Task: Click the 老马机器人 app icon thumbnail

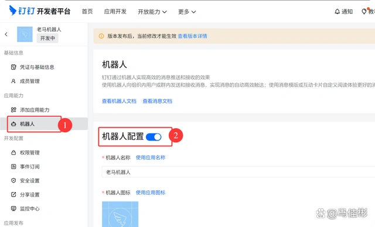Action: (x=25, y=35)
